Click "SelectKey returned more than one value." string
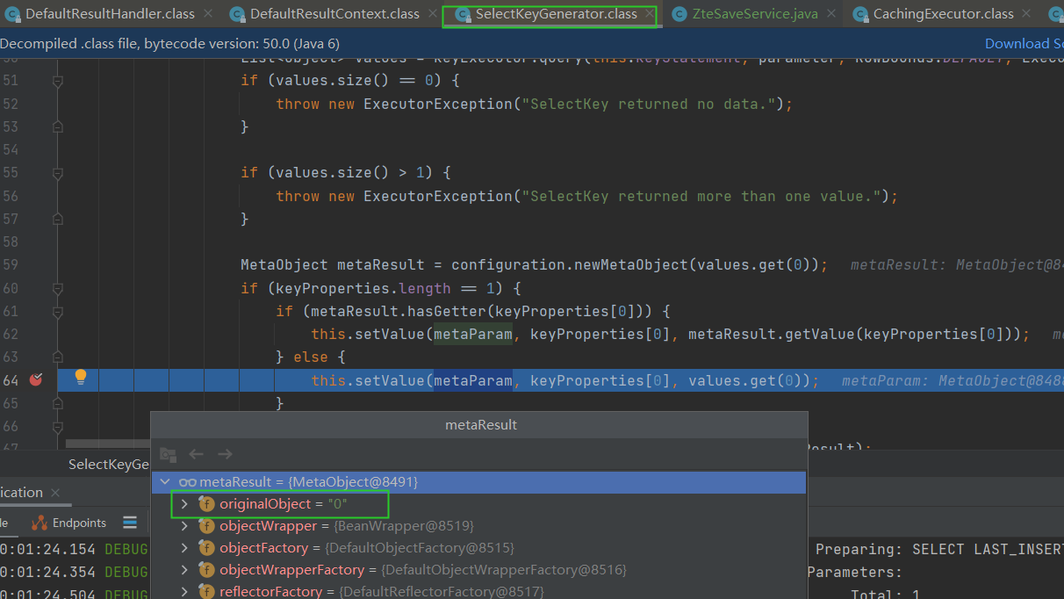This screenshot has width=1064, height=599. point(701,196)
